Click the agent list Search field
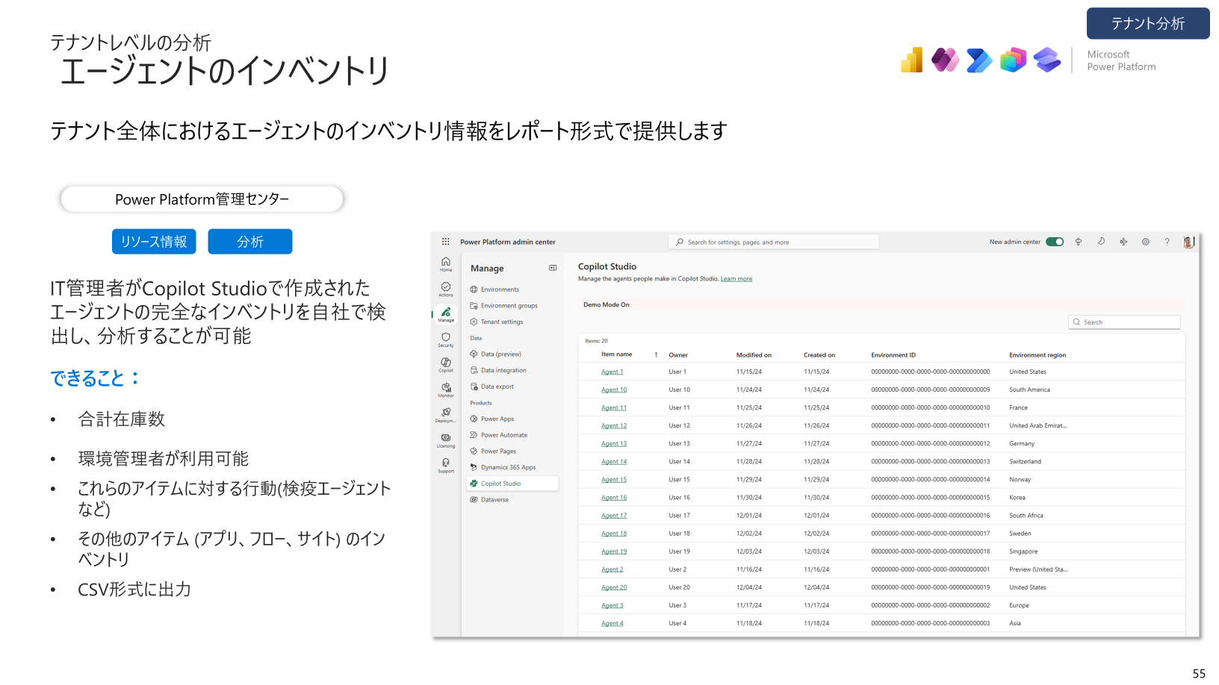Viewport: 1219px width, 685px height. tap(1125, 322)
